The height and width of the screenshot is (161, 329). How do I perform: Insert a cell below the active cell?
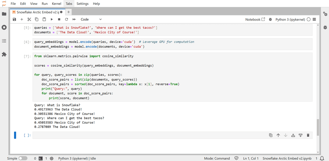pyautogui.click(x=300, y=135)
